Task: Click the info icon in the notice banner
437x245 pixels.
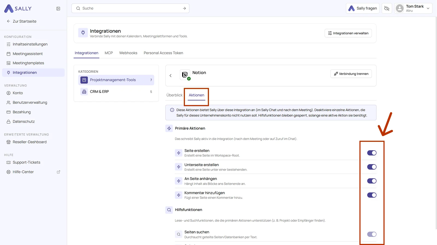Action: click(x=172, y=110)
